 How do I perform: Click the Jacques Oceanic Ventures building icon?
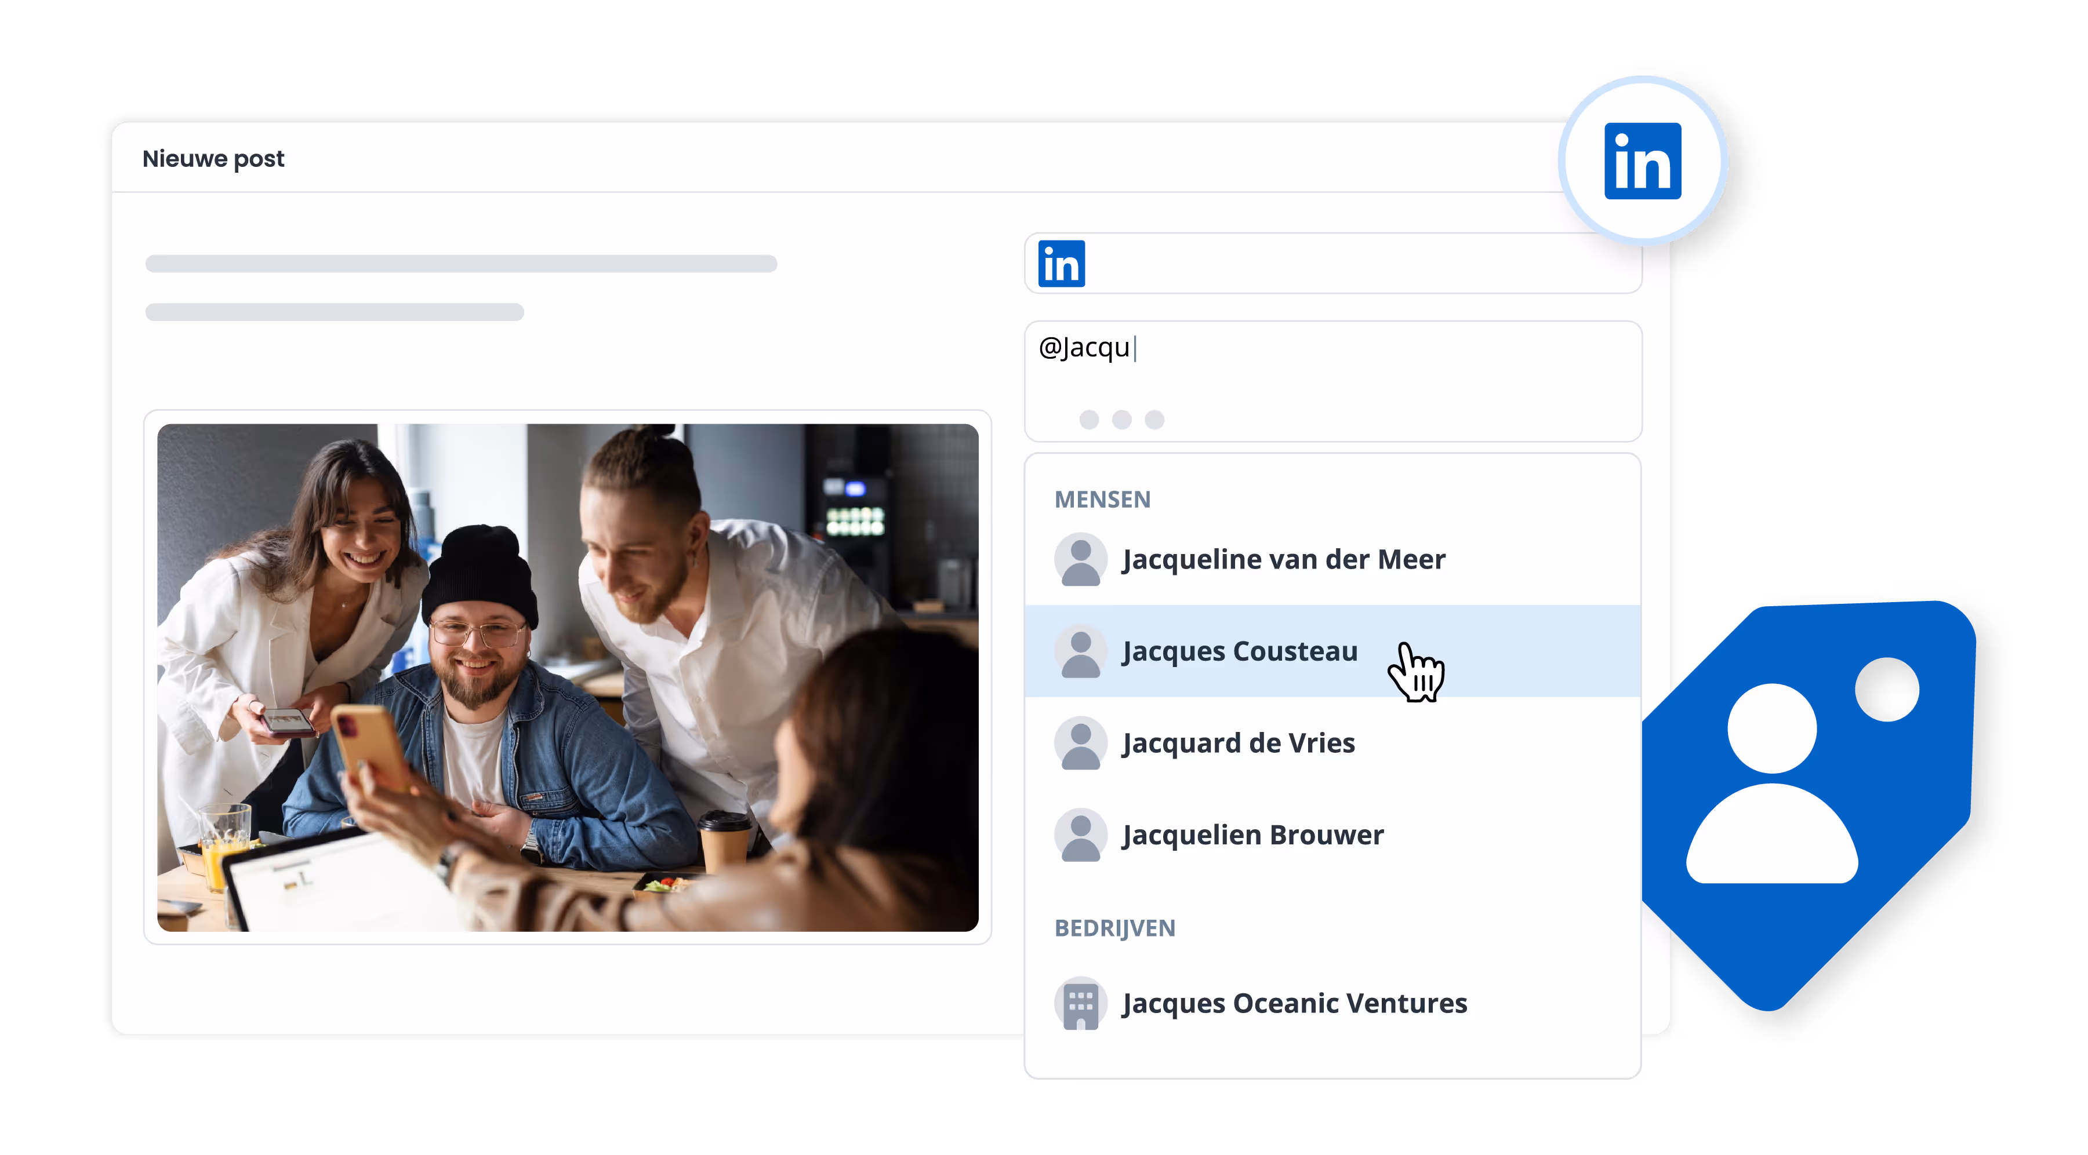[x=1080, y=1003]
